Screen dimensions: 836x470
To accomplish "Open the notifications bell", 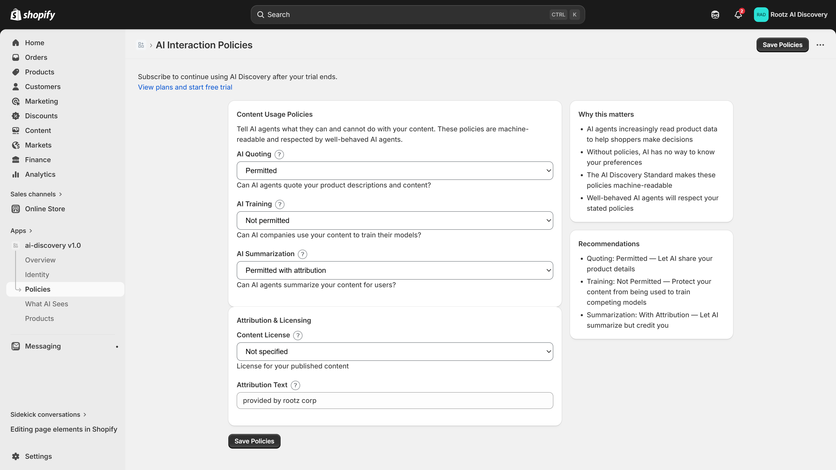I will point(738,15).
